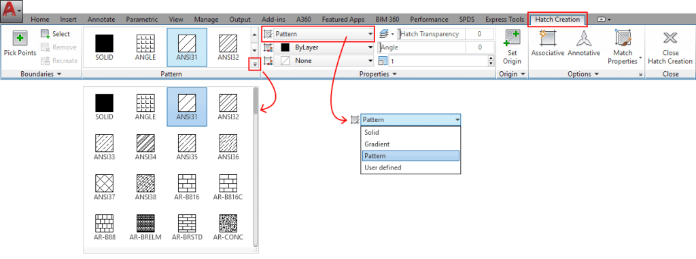
Task: Select ANSI38 pattern in expanded gallery
Action: pyautogui.click(x=145, y=187)
